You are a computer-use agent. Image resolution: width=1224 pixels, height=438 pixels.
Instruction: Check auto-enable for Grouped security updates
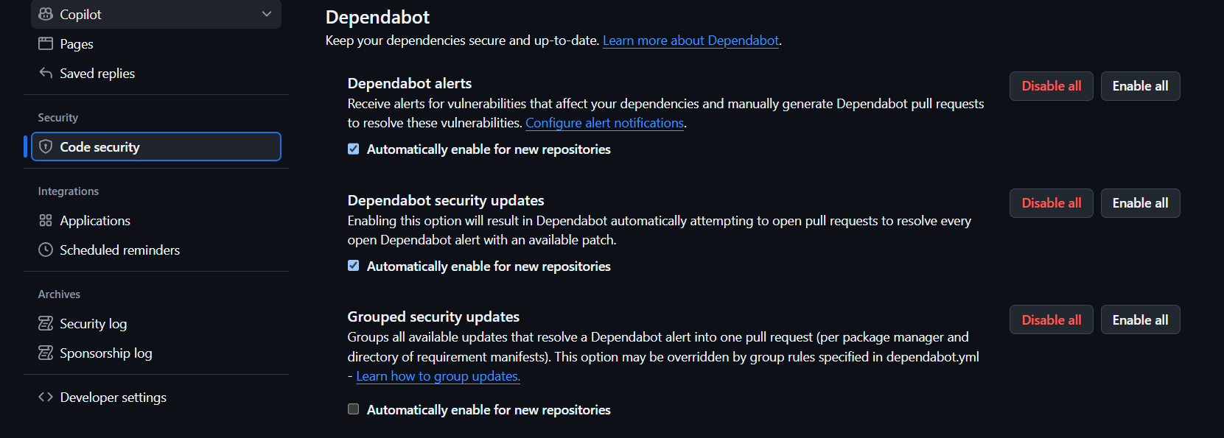pyautogui.click(x=354, y=409)
